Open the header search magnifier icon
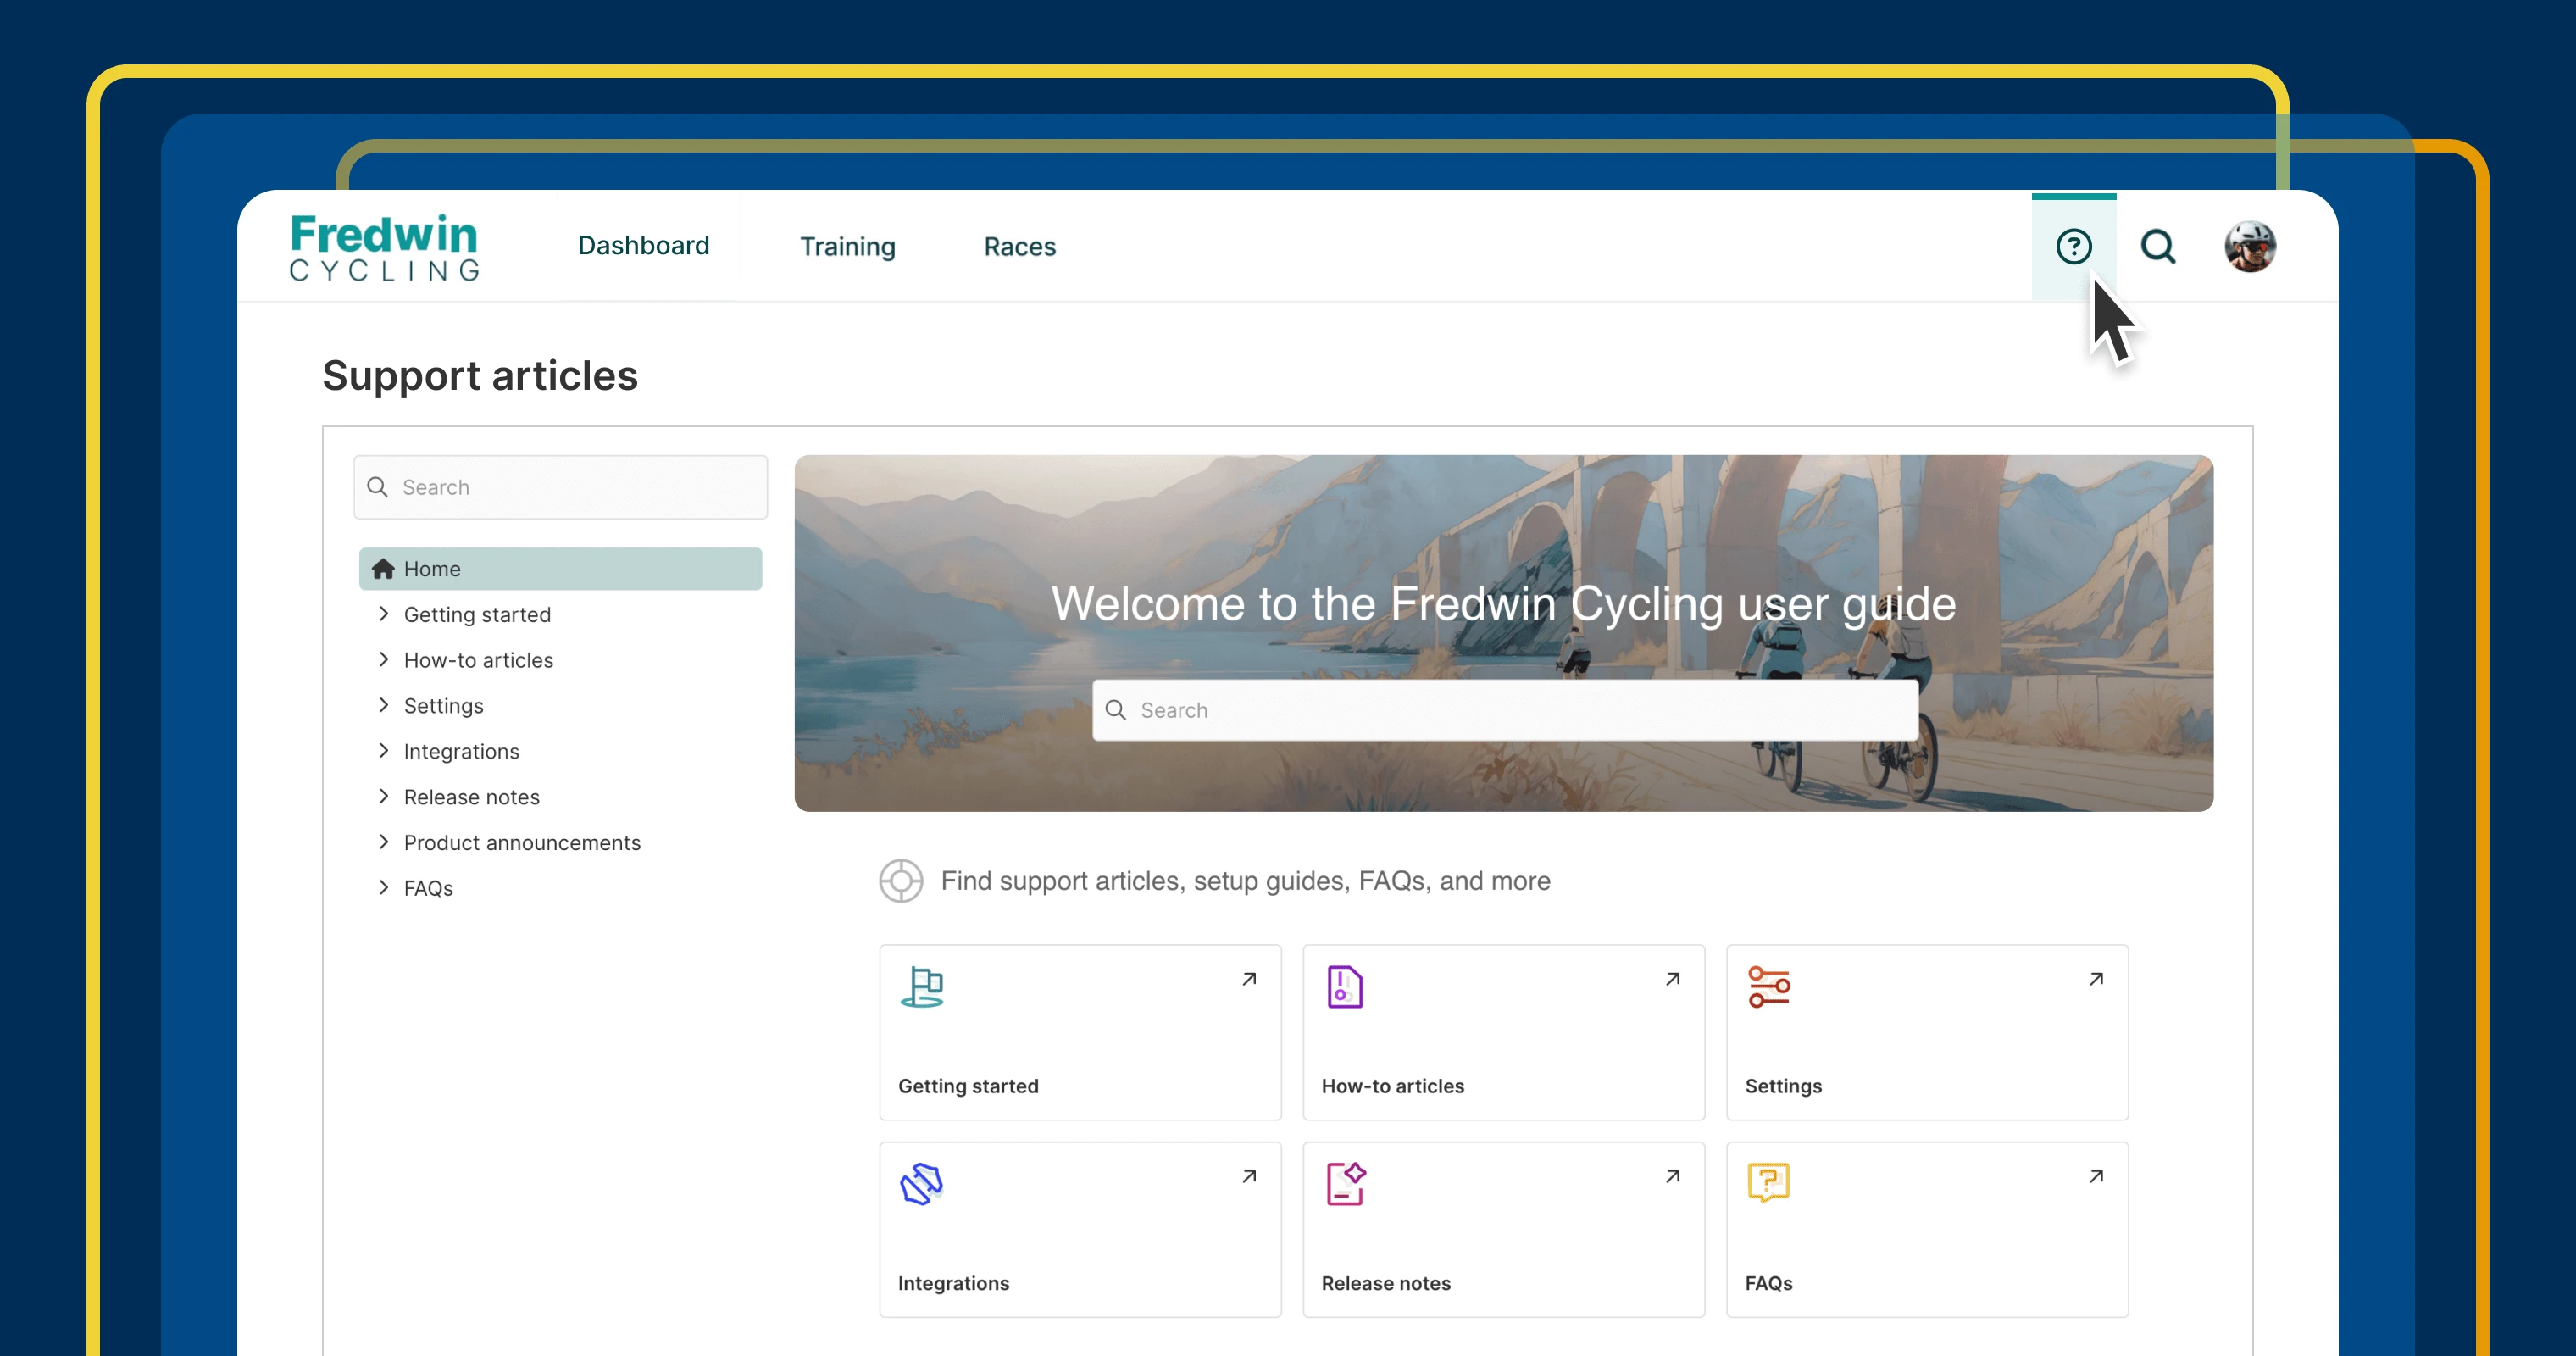The height and width of the screenshot is (1356, 2576). tap(2158, 246)
